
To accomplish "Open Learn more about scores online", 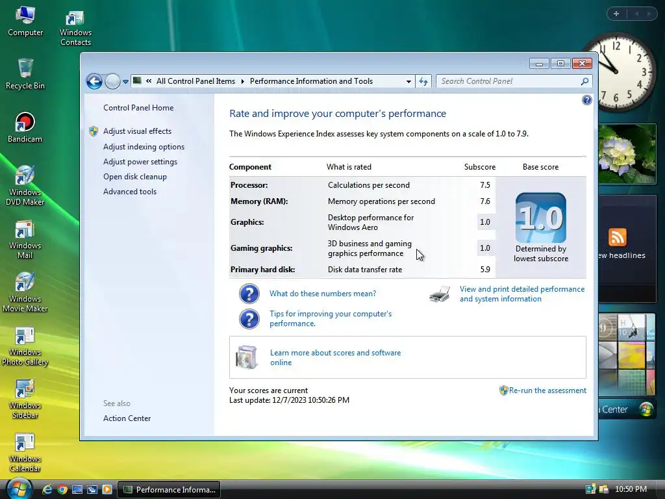I will coord(336,357).
